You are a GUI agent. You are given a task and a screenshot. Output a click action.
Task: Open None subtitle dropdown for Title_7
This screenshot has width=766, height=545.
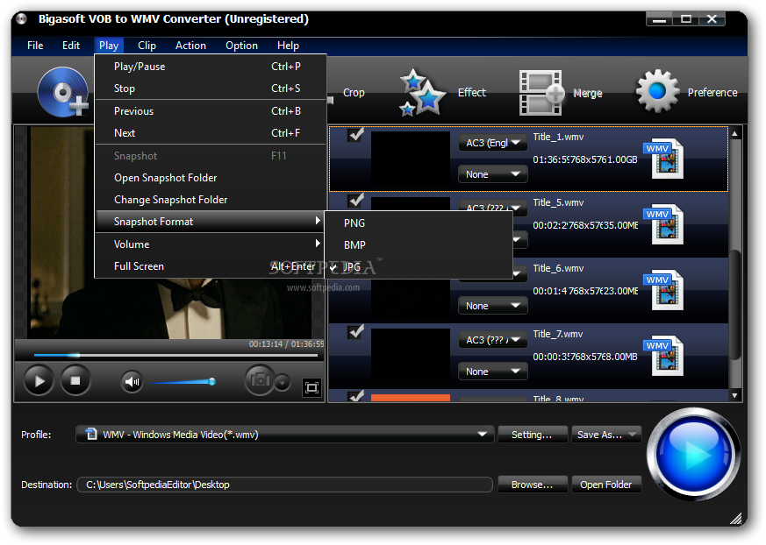click(x=493, y=372)
